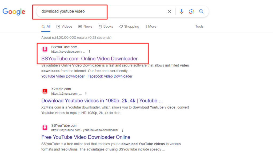Click the Facebook Video Downloader sitelink

(110, 76)
